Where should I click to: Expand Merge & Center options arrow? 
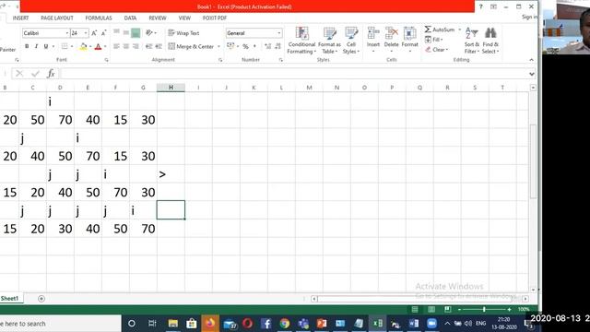[218, 47]
